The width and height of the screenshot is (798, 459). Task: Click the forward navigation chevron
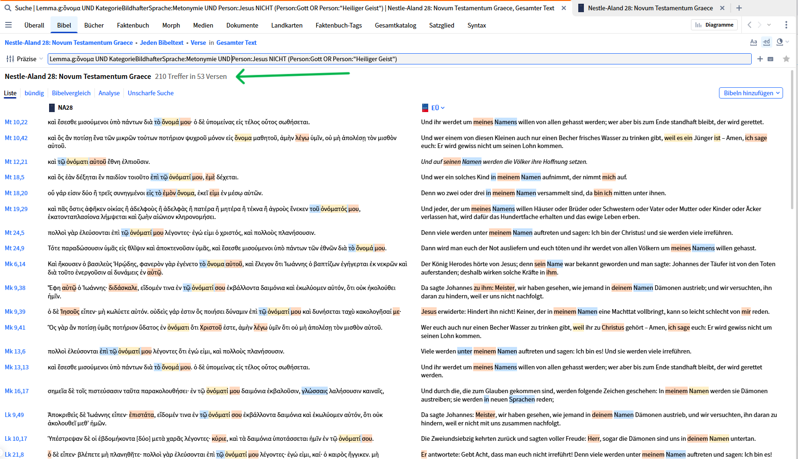760,25
